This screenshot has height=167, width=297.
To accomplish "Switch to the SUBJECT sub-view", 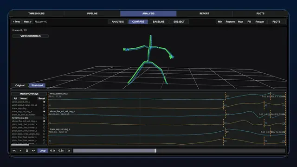I will (x=179, y=22).
